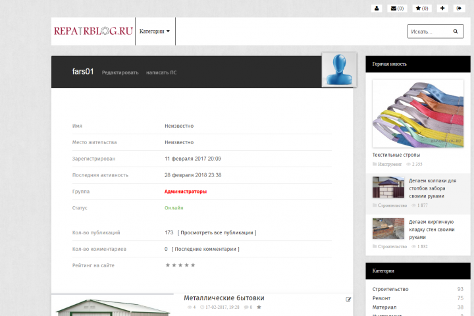Click the logout arrow icon in top bar

[459, 8]
